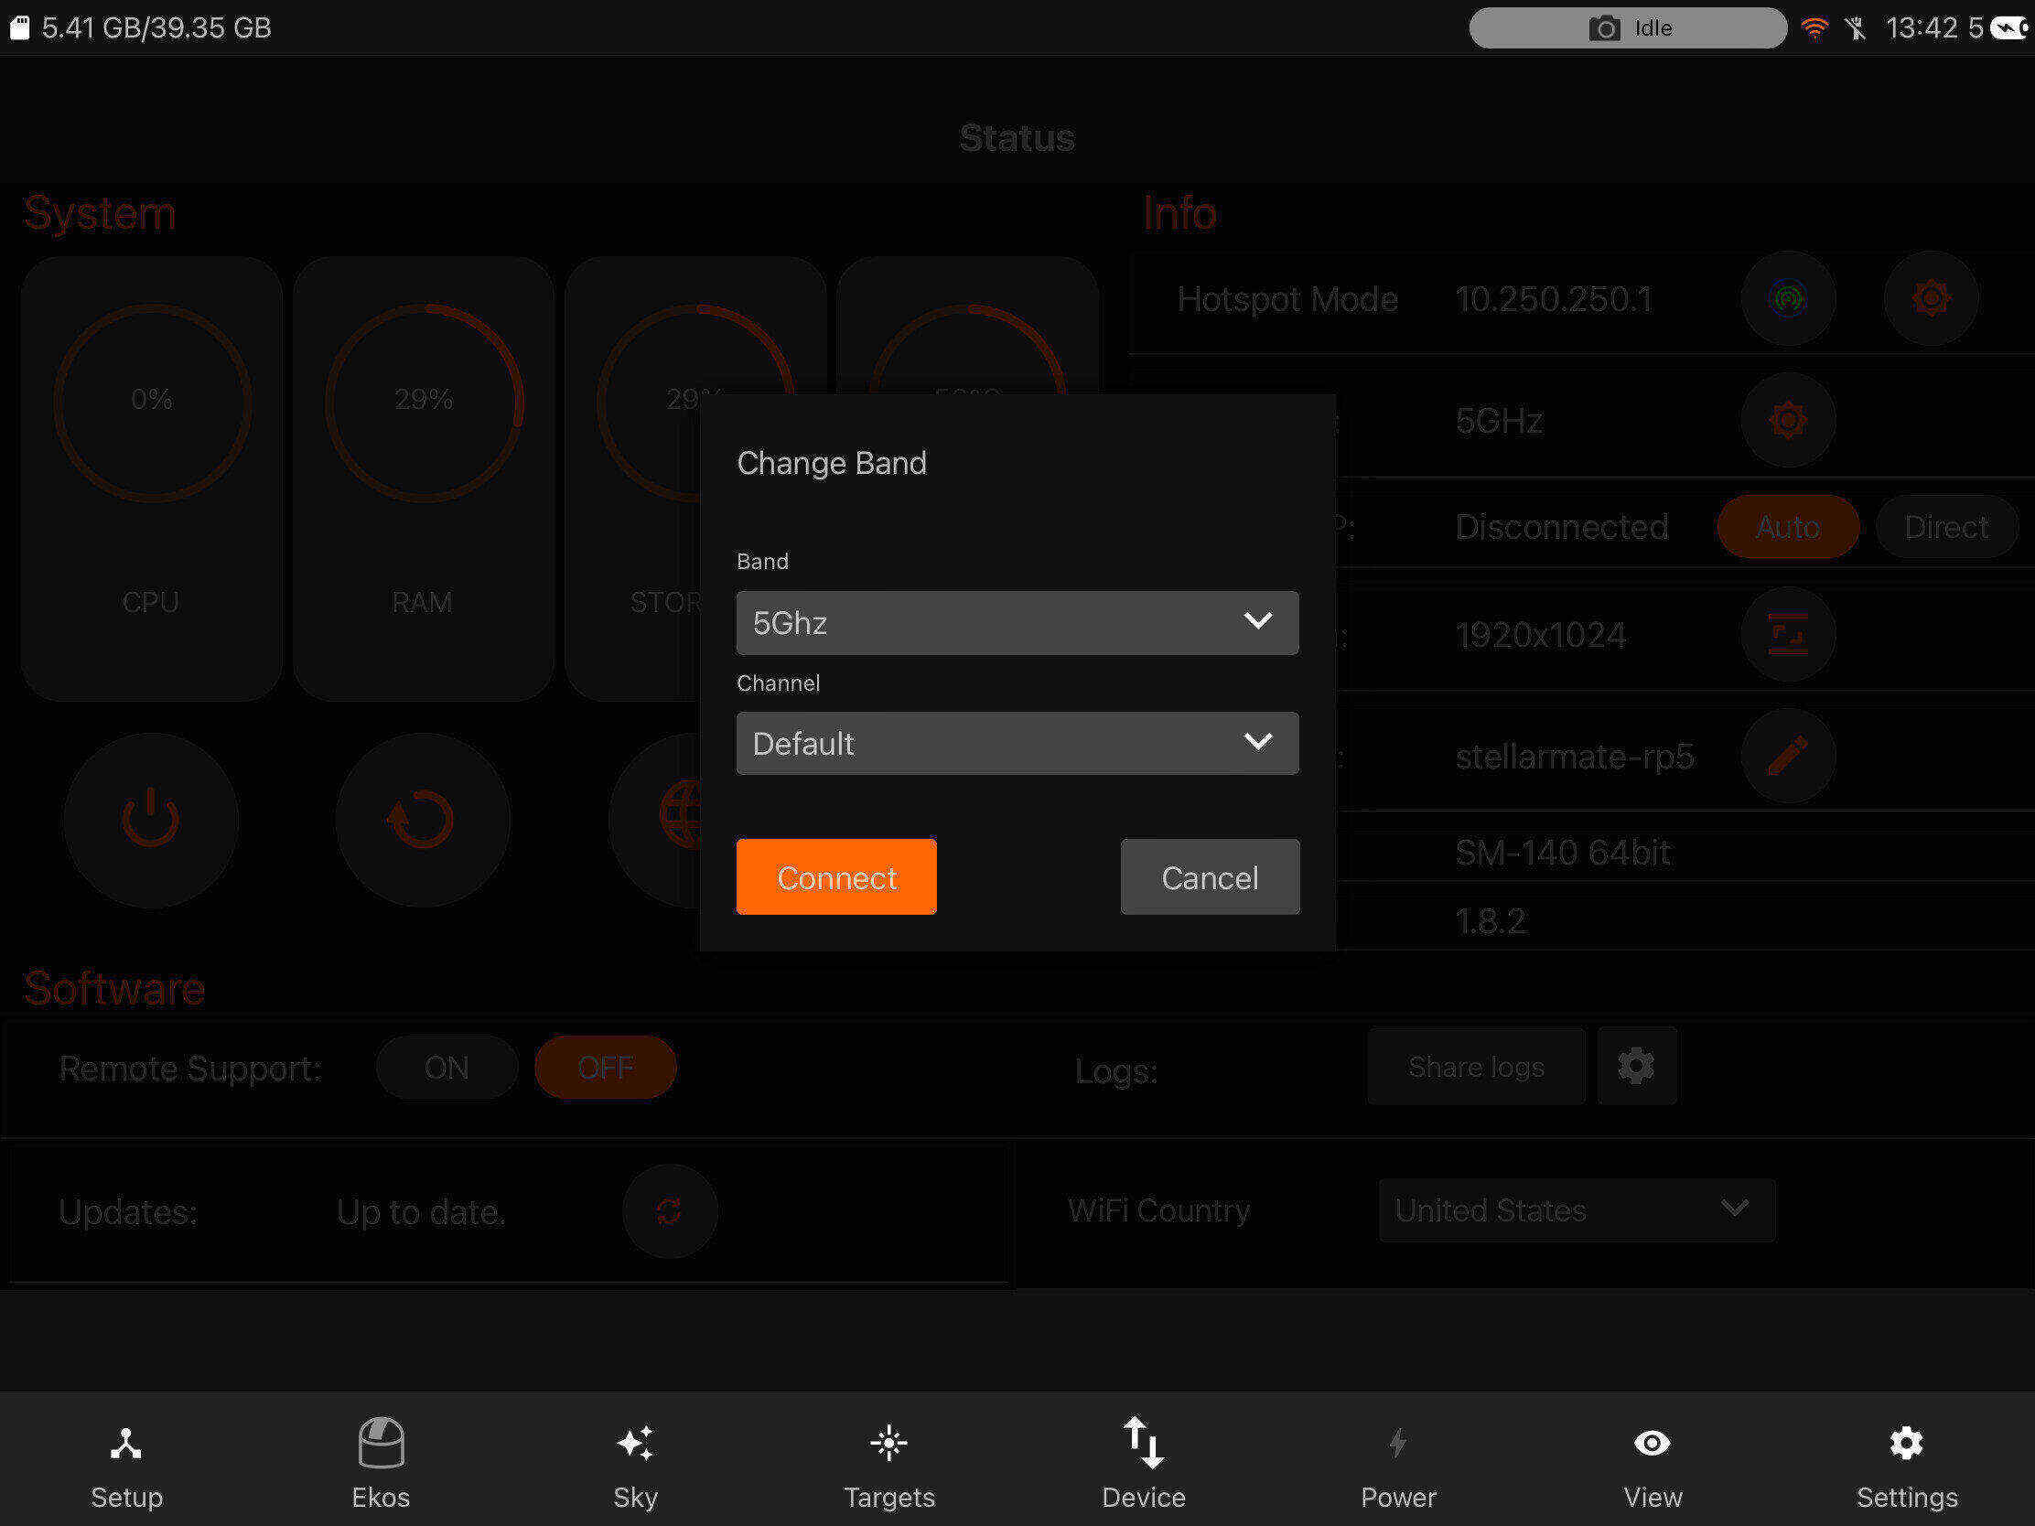Click the Cancel button in dialog

tap(1210, 876)
